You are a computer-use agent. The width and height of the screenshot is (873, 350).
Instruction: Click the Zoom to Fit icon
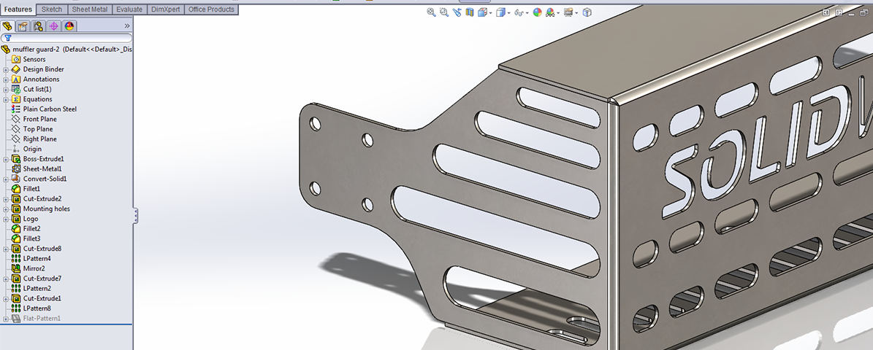tap(432, 12)
